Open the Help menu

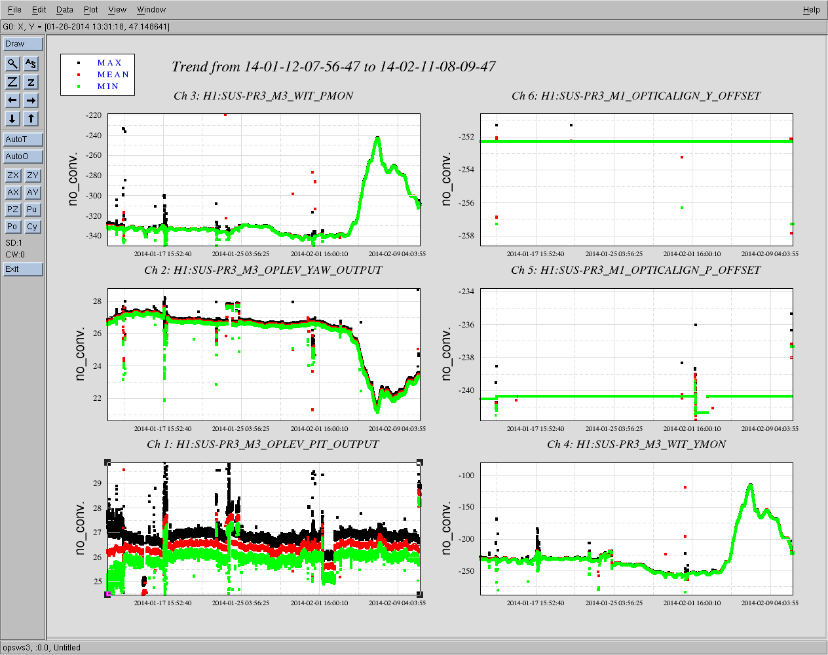811,10
